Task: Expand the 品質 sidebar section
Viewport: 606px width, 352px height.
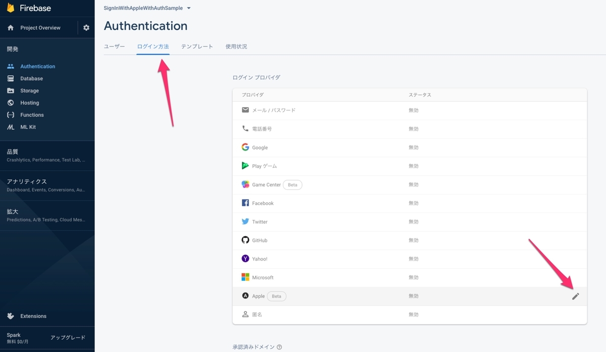Action: click(47, 155)
